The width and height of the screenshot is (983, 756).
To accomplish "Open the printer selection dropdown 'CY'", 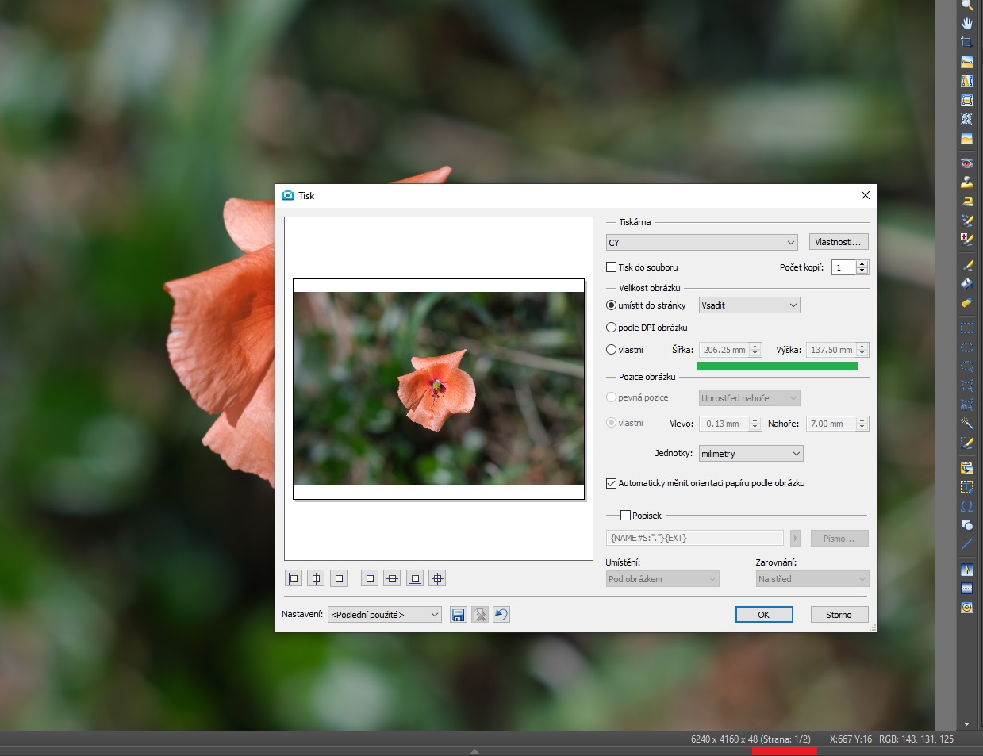I will 701,243.
